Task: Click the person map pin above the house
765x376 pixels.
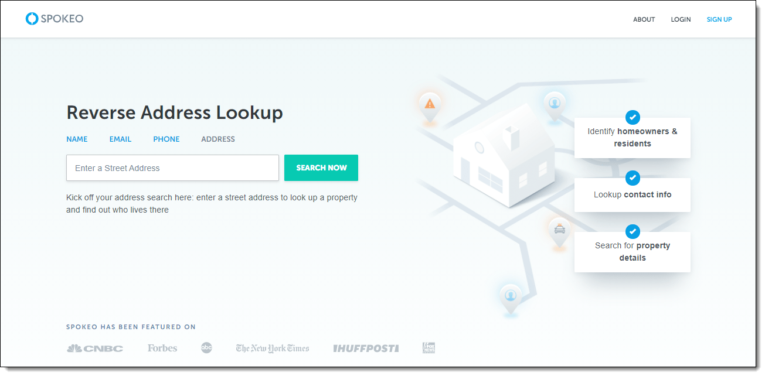Action: pos(554,106)
